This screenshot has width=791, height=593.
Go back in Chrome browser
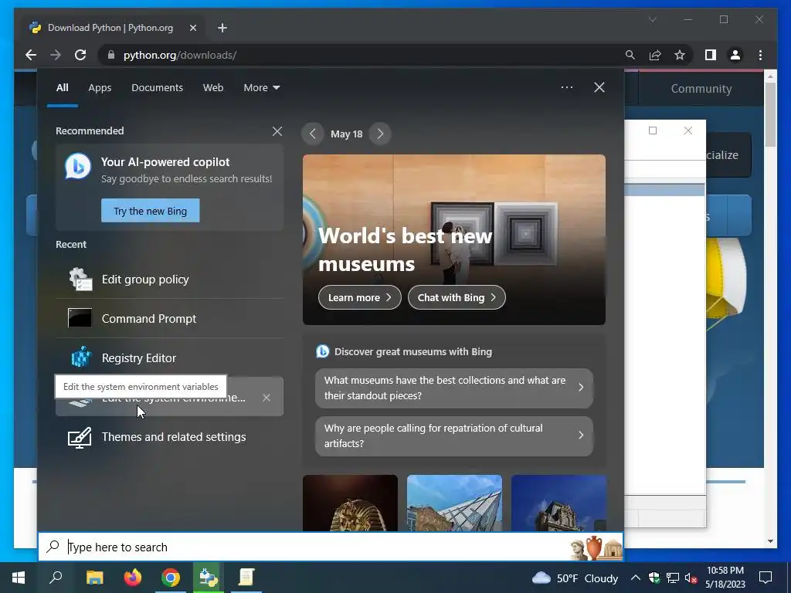coord(31,55)
